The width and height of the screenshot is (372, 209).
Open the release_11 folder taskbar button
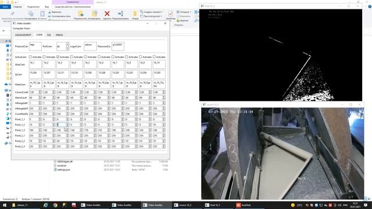pos(25,205)
